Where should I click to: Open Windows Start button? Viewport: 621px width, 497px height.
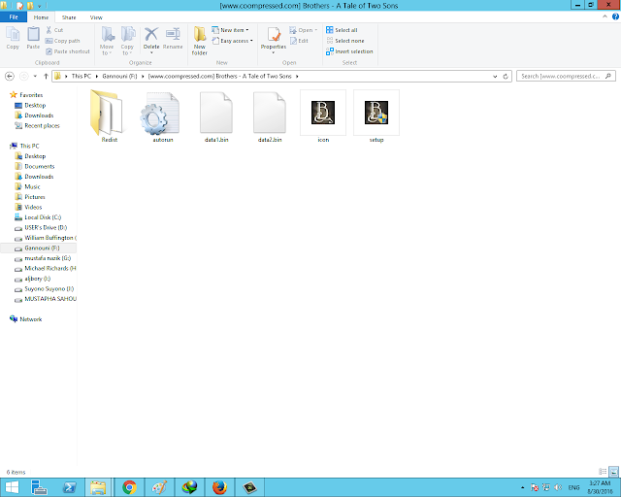12,487
